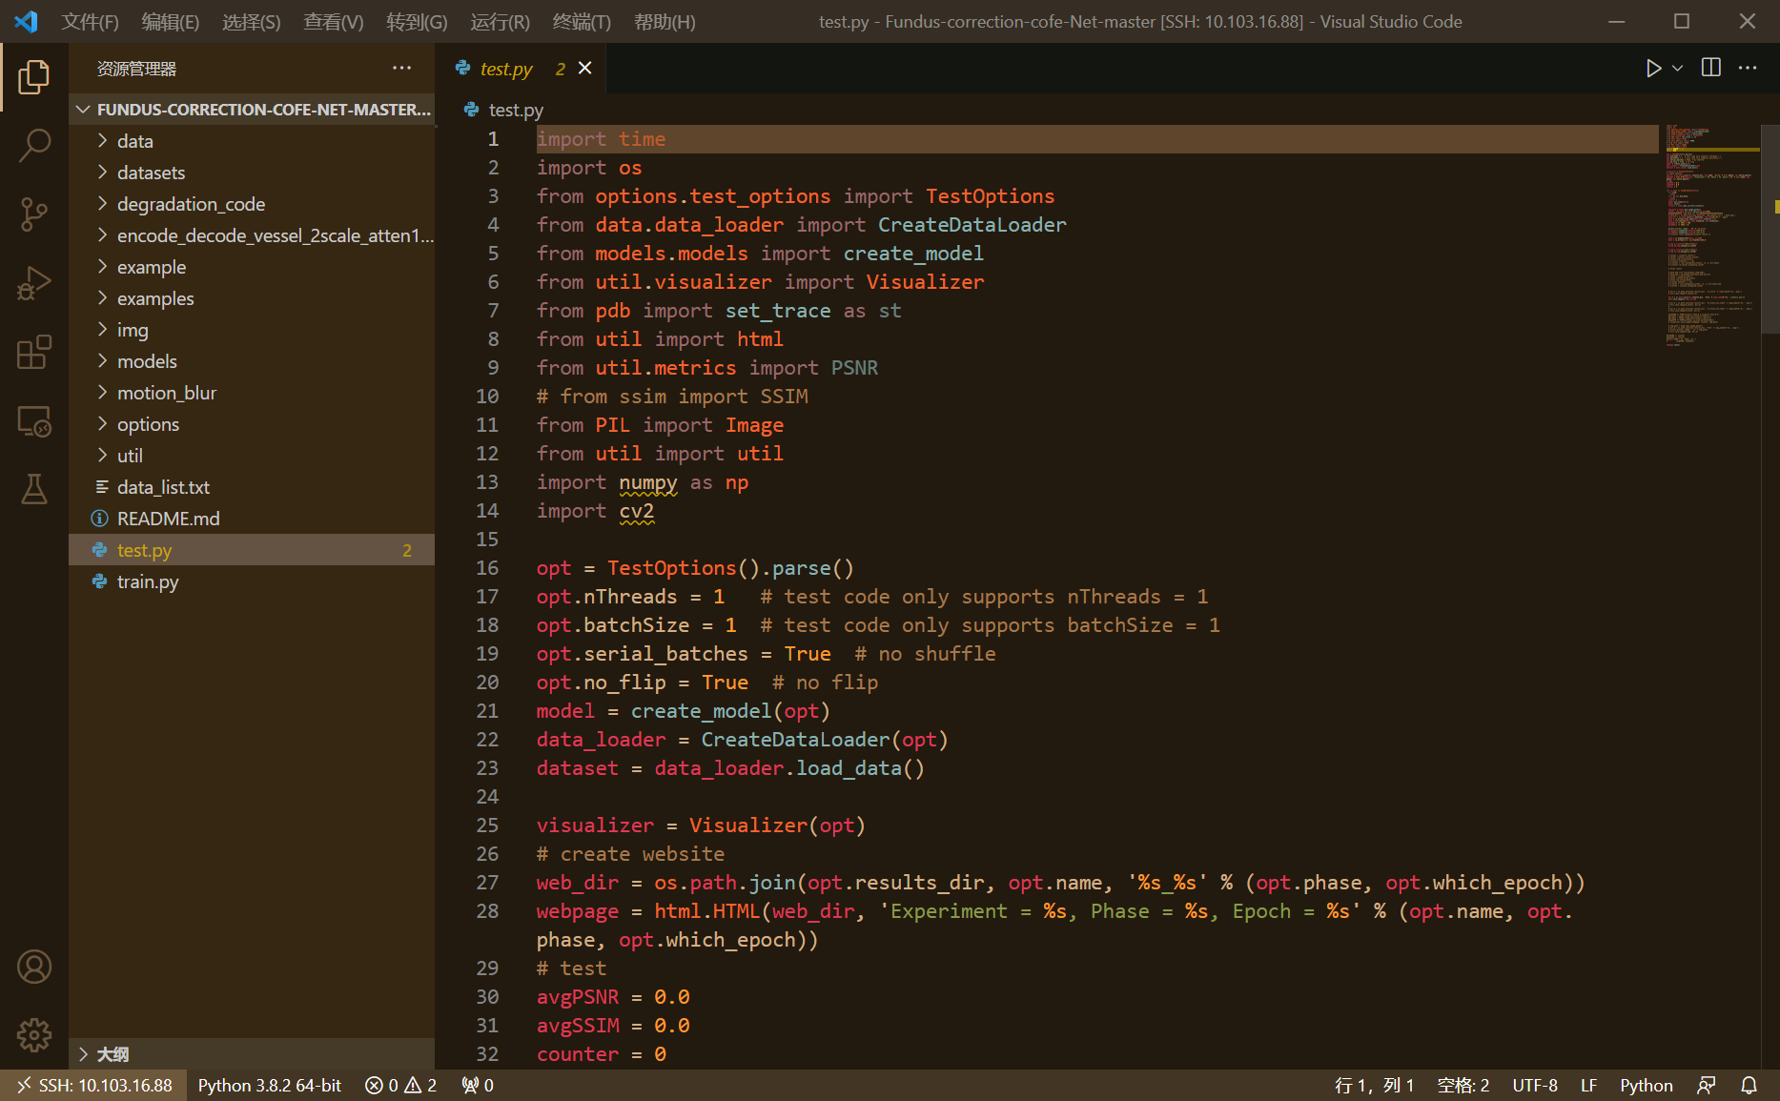1780x1101 pixels.
Task: Open the Manage gear menu
Action: pos(34,1034)
